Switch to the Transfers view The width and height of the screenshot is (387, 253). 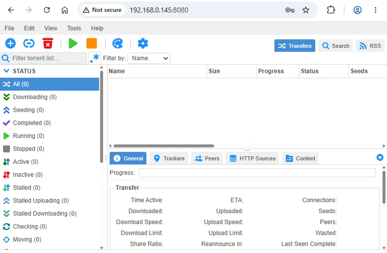295,46
